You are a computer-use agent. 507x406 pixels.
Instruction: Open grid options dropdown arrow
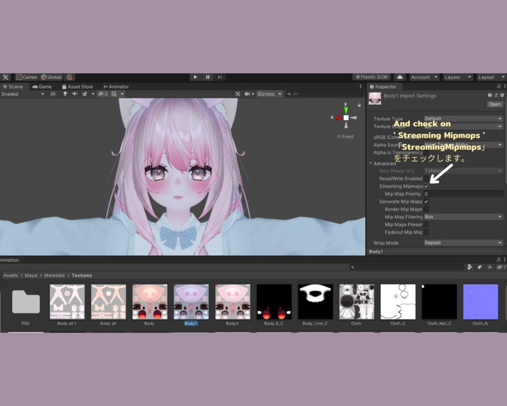[x=122, y=94]
